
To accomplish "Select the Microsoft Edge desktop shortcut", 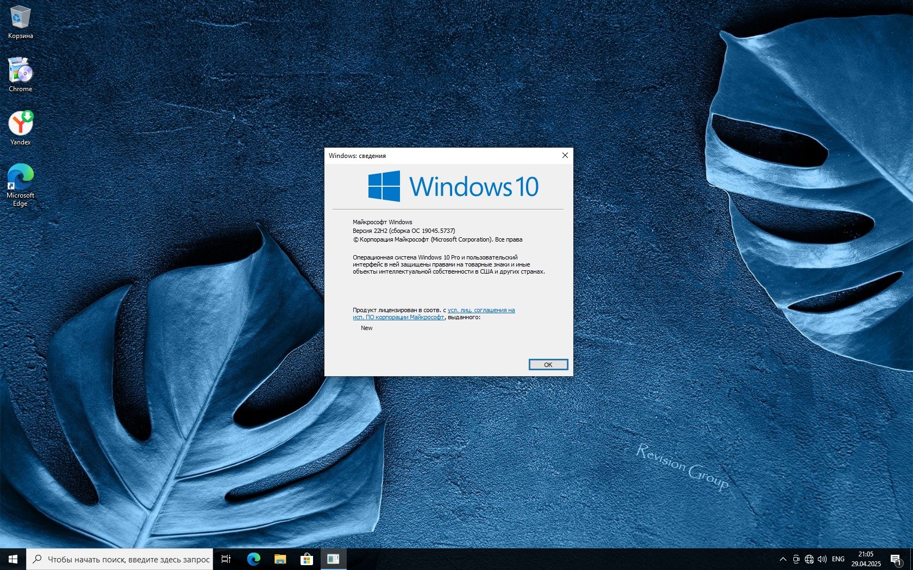I will coord(20,185).
